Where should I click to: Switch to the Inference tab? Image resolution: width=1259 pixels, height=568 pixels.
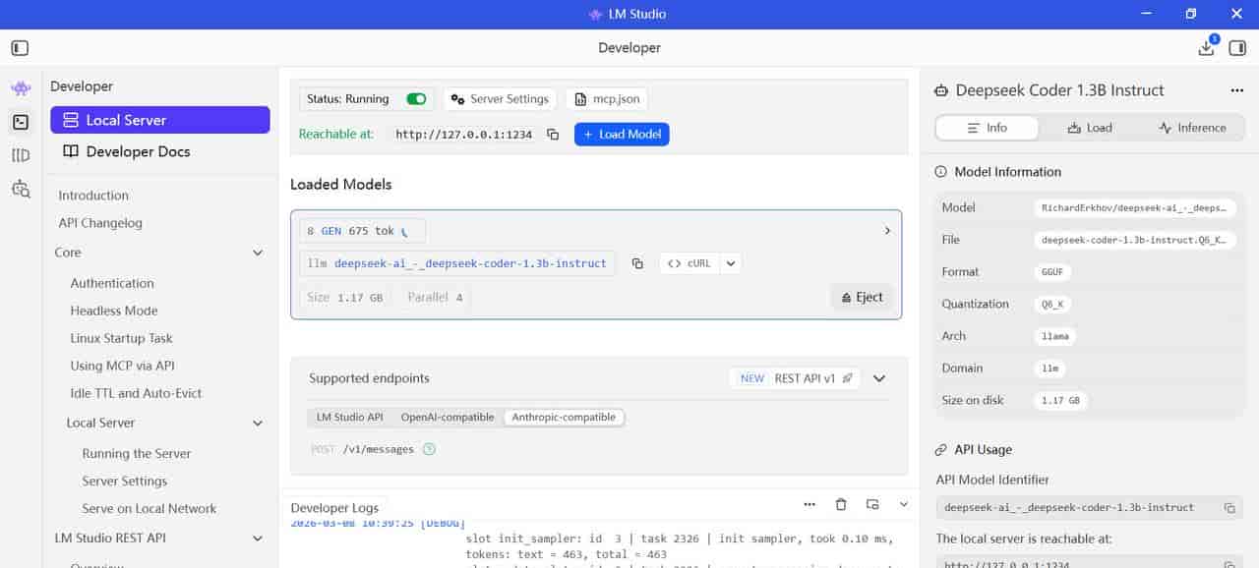click(x=1192, y=128)
